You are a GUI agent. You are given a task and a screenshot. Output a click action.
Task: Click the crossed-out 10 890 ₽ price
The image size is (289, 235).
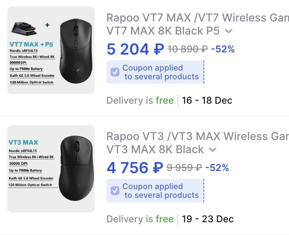pos(187,49)
